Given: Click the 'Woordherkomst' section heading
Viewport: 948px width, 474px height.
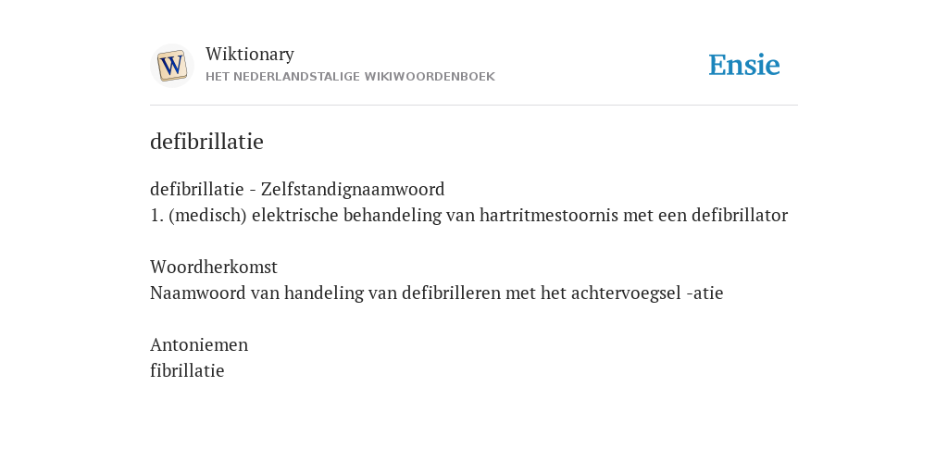Looking at the screenshot, I should 214,267.
